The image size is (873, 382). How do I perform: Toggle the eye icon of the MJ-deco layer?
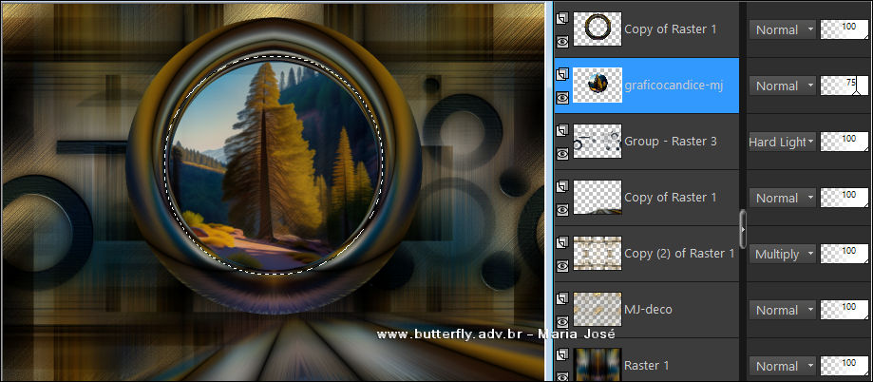tap(562, 322)
